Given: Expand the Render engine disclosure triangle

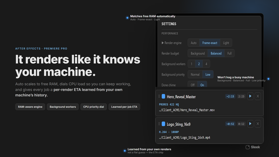Looking at the screenshot, I should (162, 43).
